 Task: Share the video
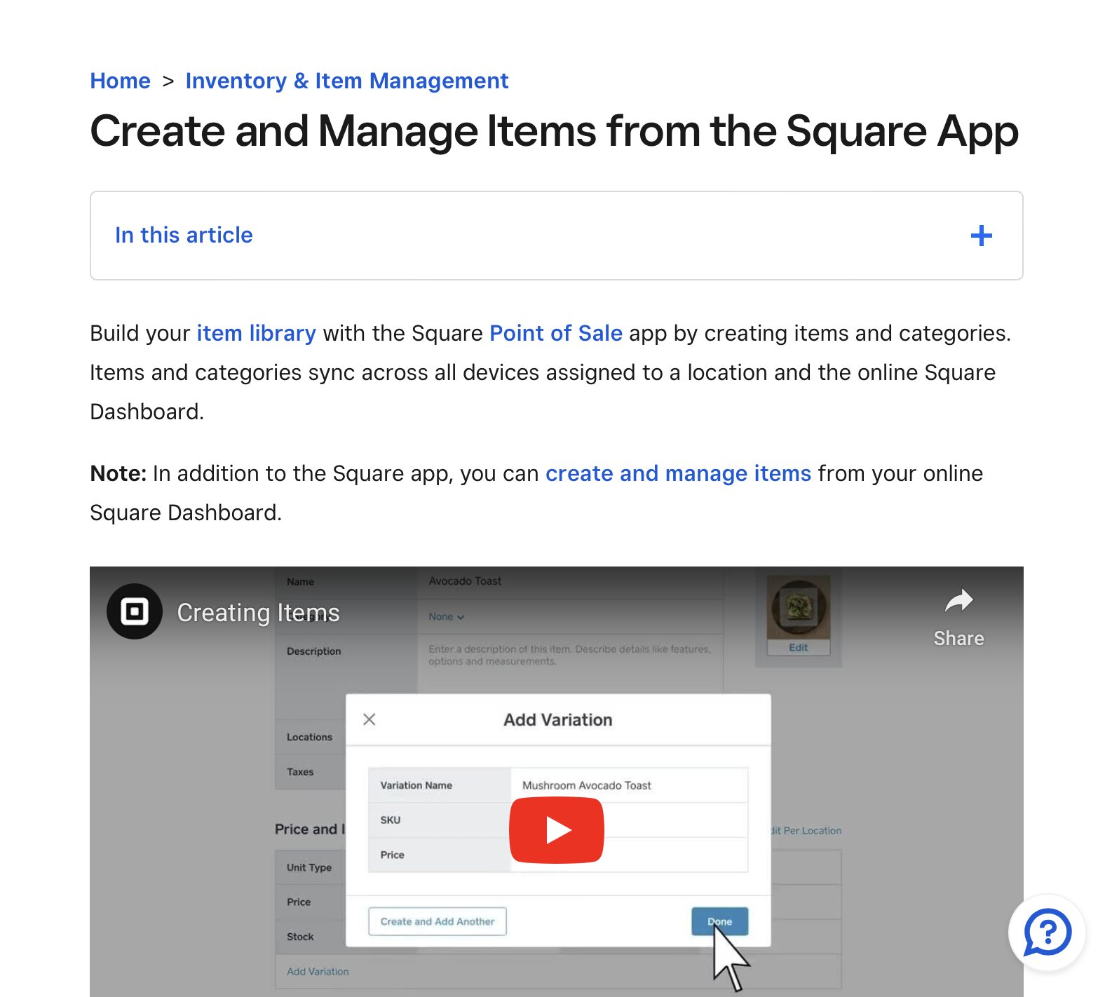(958, 618)
